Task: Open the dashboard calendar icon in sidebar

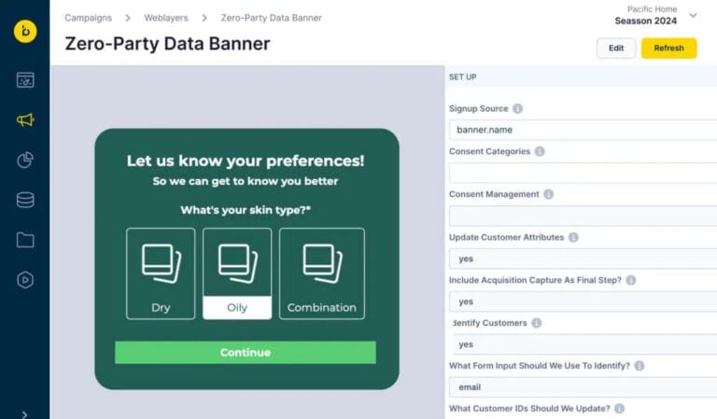Action: [25, 80]
